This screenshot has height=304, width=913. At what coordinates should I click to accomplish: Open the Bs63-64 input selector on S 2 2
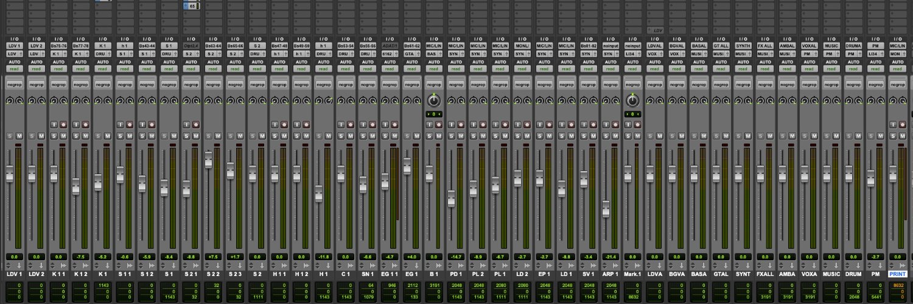(x=213, y=46)
